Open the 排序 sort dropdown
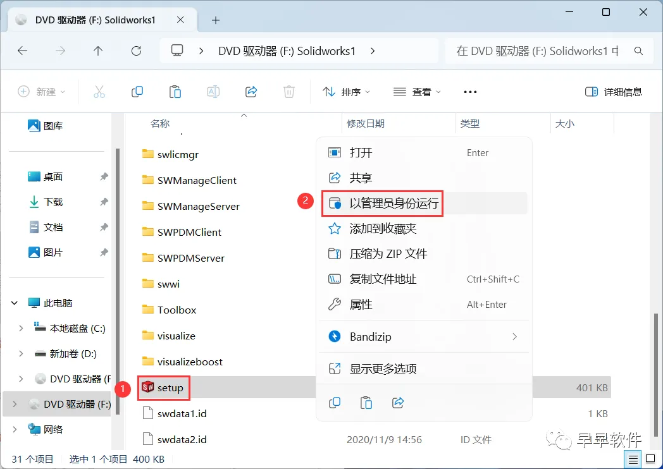 (346, 92)
